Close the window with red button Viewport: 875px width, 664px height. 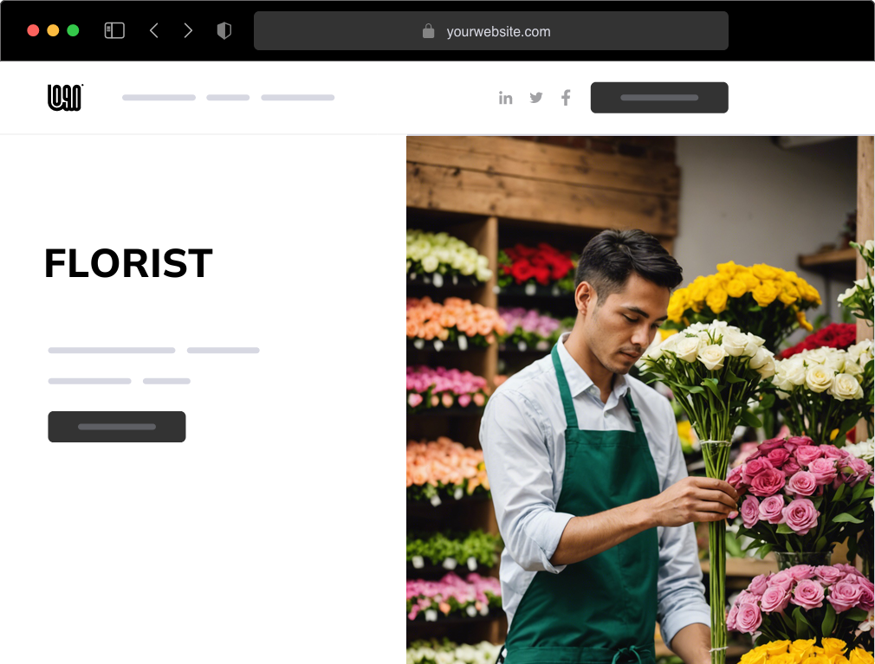[x=33, y=30]
